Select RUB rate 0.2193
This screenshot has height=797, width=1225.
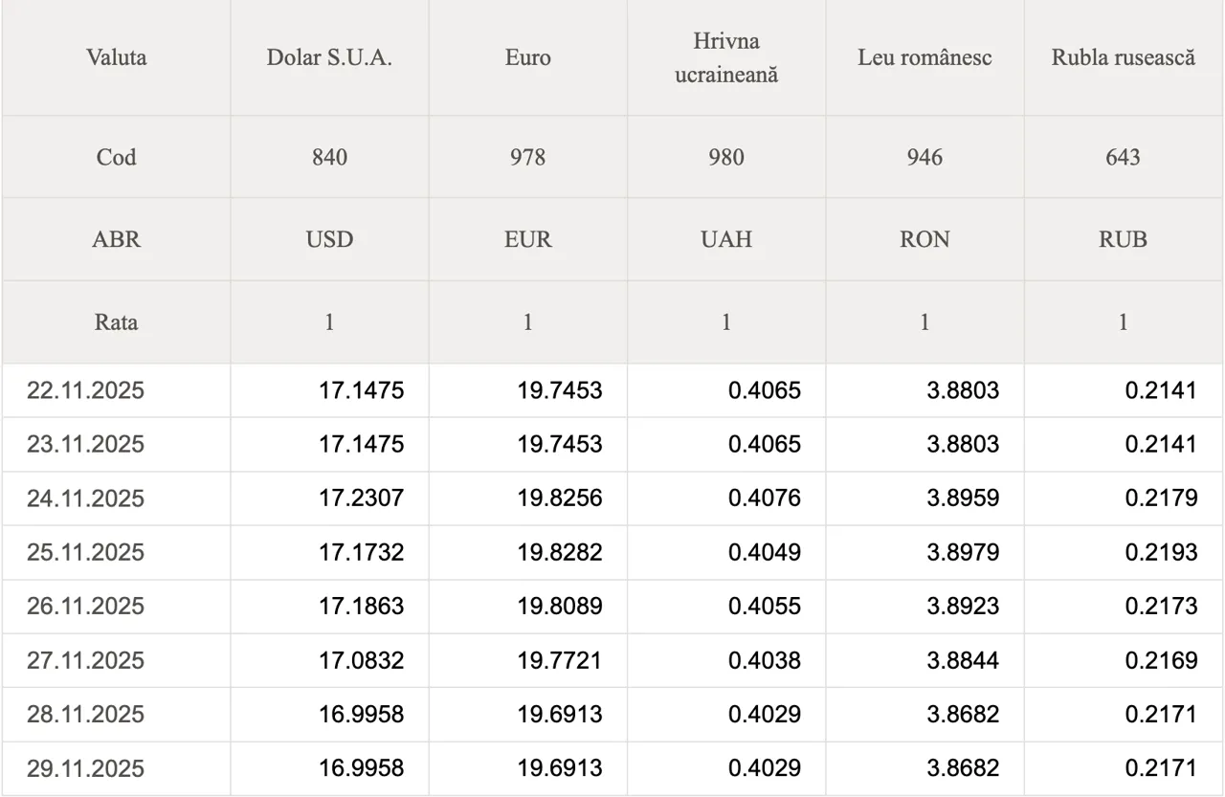point(1161,552)
